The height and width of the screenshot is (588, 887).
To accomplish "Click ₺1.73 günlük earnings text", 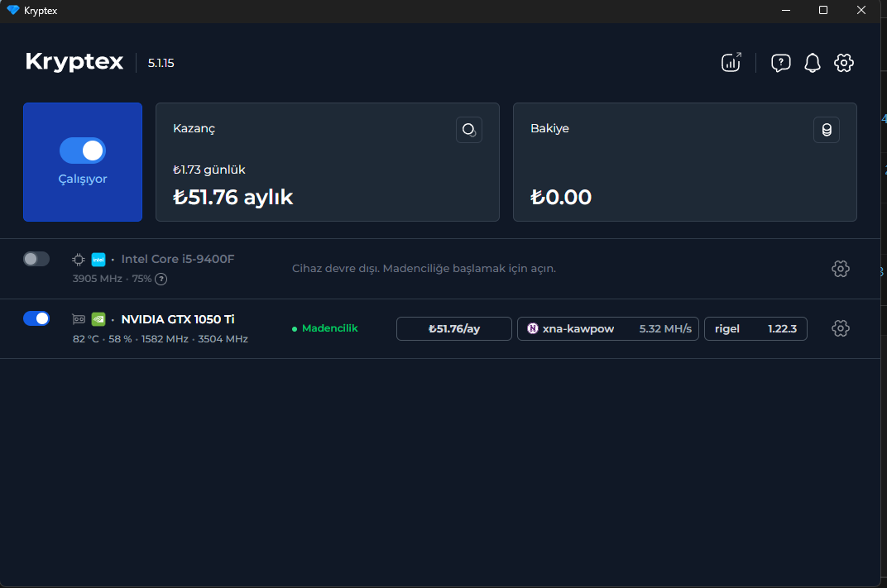I will (209, 170).
